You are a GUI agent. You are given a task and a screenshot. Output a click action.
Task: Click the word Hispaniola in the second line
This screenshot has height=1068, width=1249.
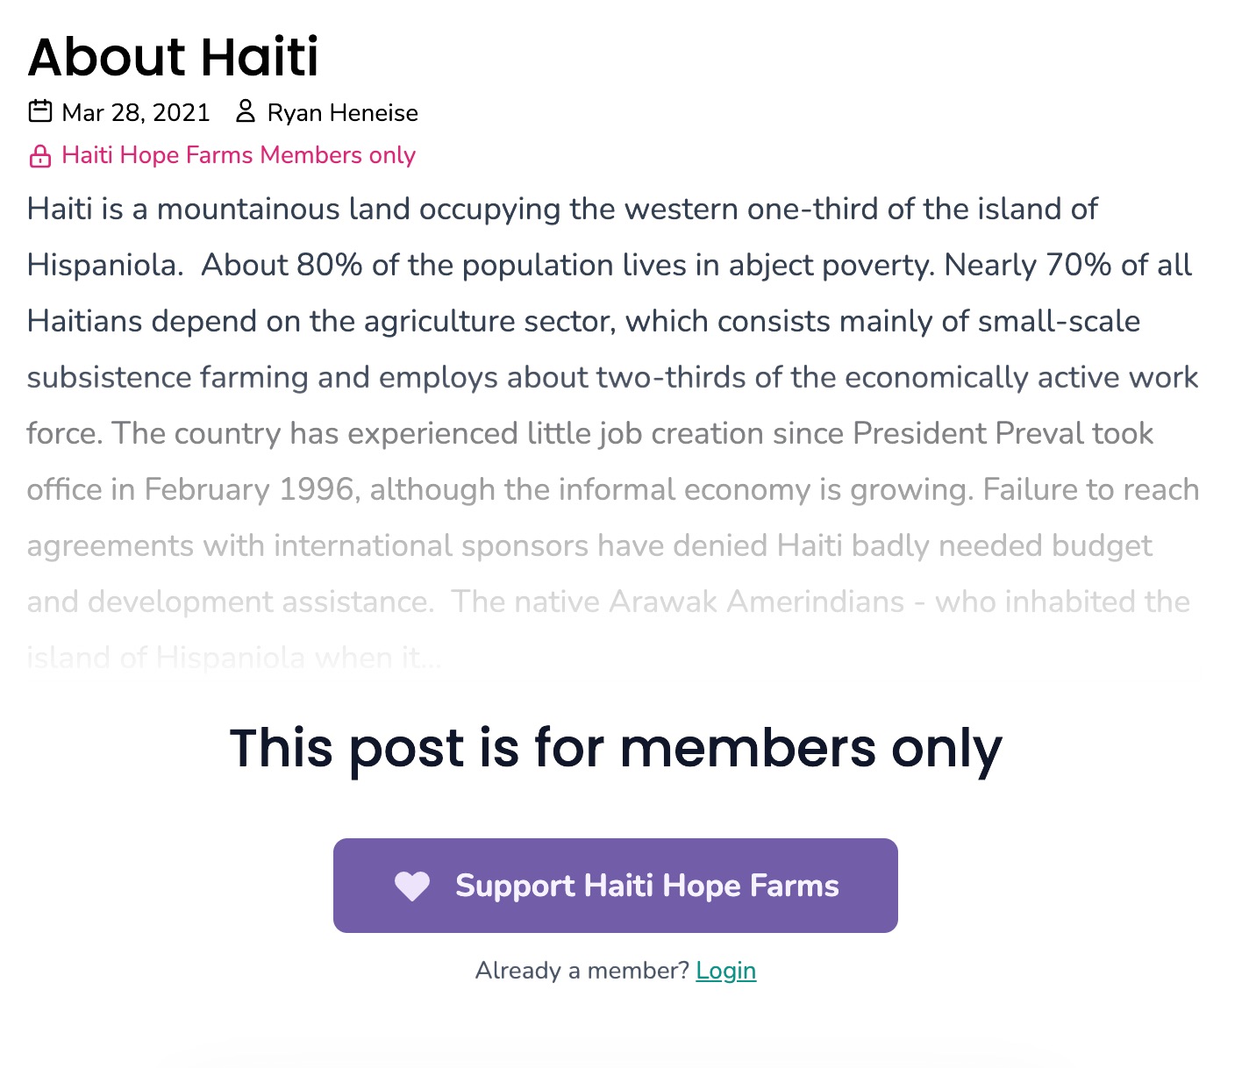[102, 266]
